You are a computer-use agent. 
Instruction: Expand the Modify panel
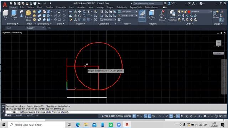[81, 23]
